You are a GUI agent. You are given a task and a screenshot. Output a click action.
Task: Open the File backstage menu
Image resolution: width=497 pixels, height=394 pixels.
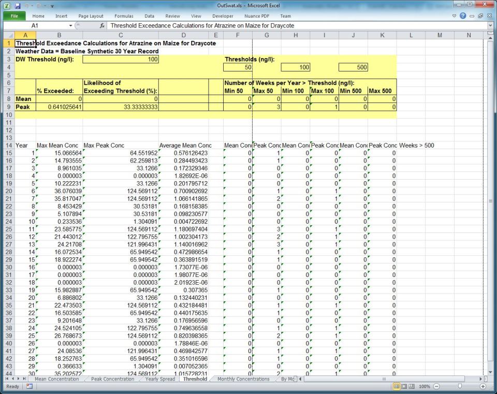pyautogui.click(x=14, y=16)
